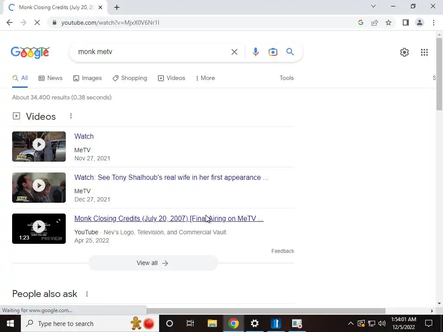
Task: Go back to the previous page
Action: point(10,22)
